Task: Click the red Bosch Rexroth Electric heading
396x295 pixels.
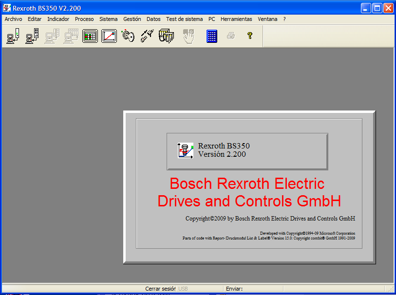Action: tap(249, 192)
